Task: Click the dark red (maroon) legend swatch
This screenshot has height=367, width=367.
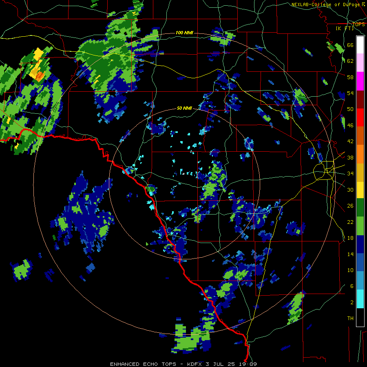Action: pos(360,99)
